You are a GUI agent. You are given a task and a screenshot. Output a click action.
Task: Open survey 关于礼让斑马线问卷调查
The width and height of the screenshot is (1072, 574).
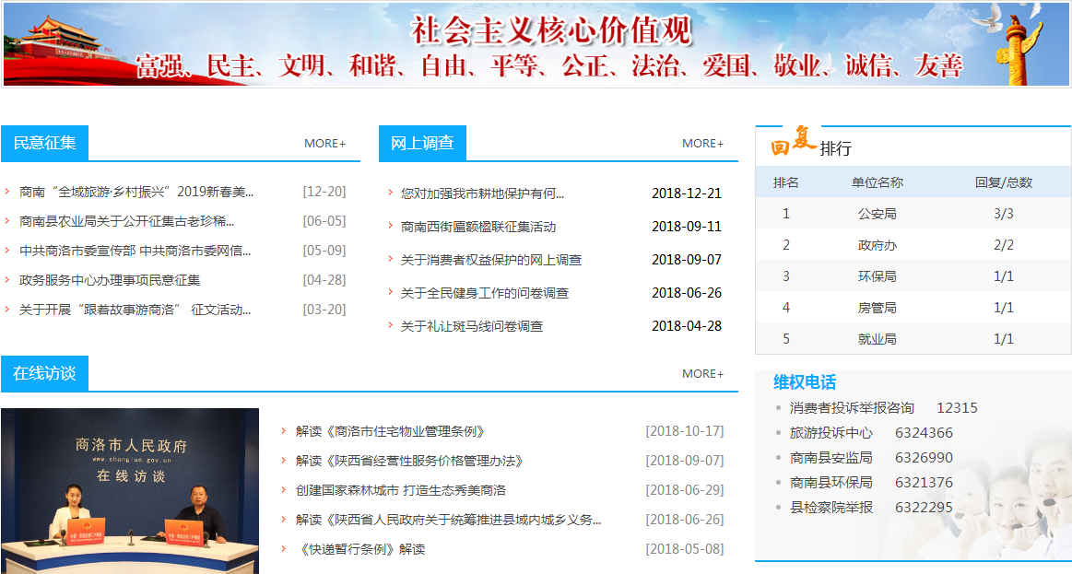pyautogui.click(x=472, y=326)
